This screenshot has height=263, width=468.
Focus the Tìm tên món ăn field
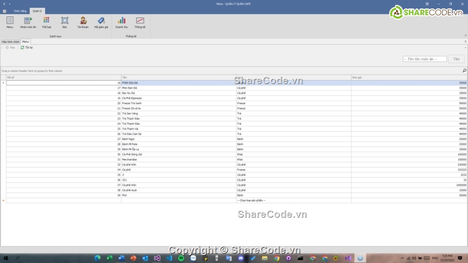tap(424, 59)
